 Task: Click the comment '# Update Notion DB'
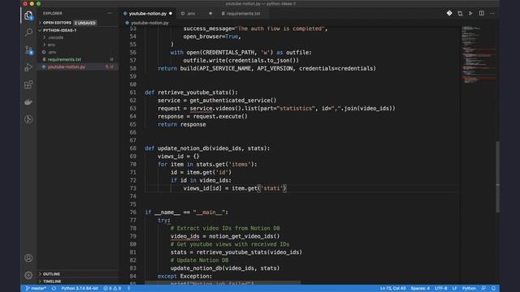click(x=199, y=260)
